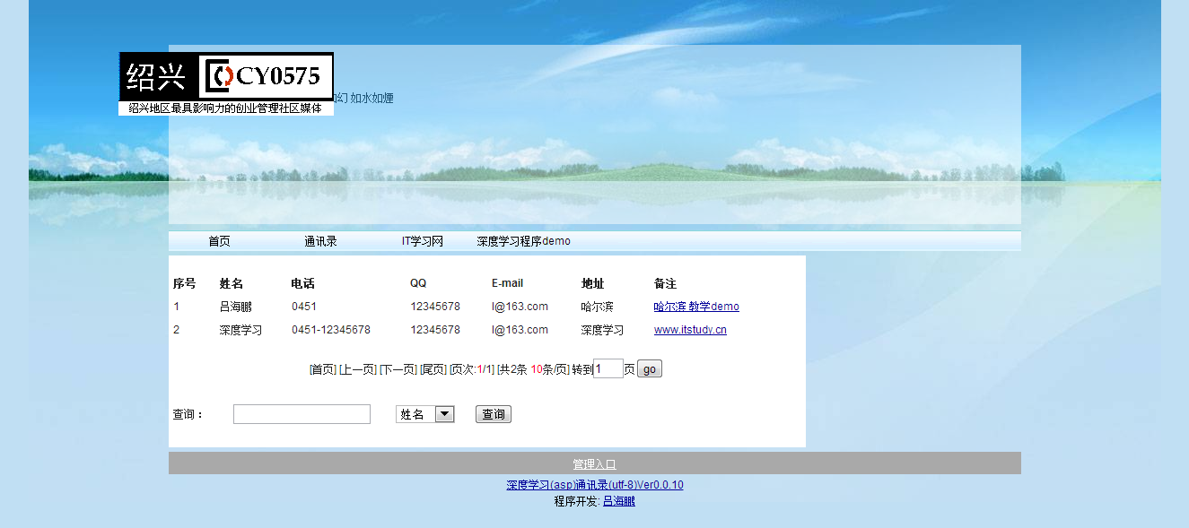
Task: Open 深度学习程序demo navigation item
Action: click(x=523, y=241)
